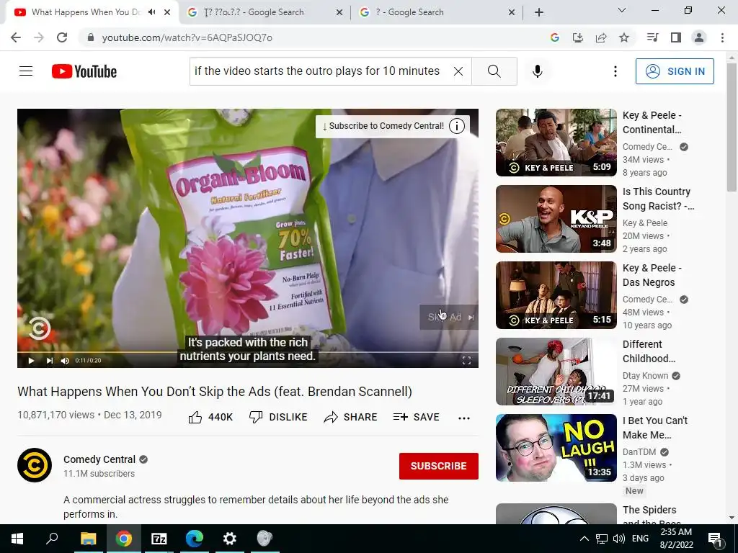Image resolution: width=738 pixels, height=553 pixels.
Task: Mute the video player volume
Action: 65,361
